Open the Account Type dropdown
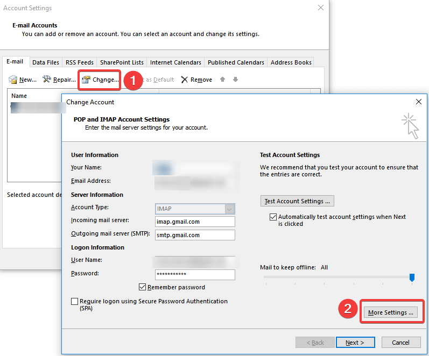The image size is (429, 356). [195, 209]
